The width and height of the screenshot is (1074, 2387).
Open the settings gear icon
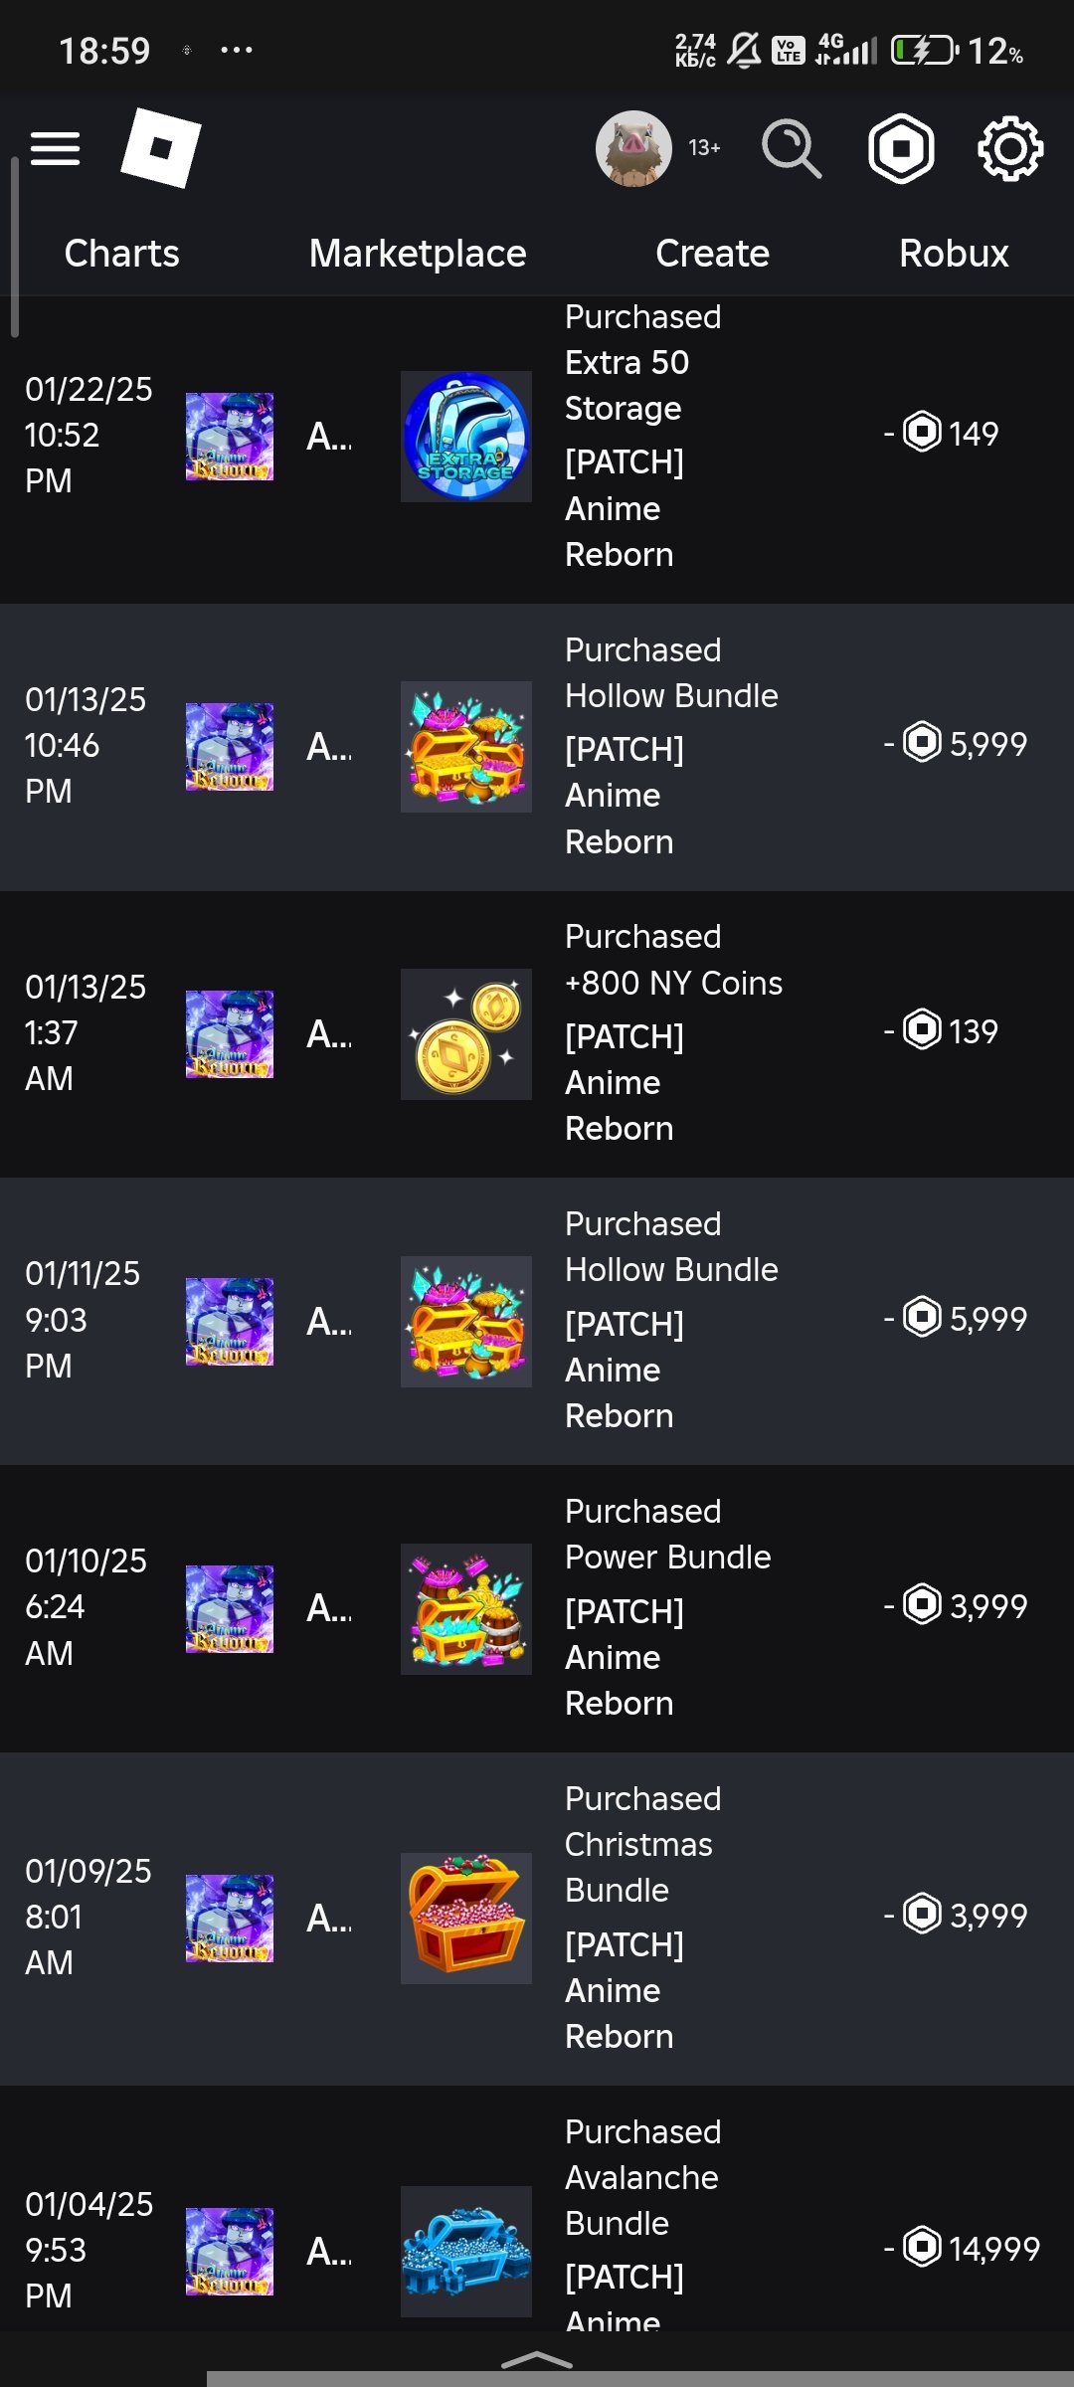(1010, 149)
